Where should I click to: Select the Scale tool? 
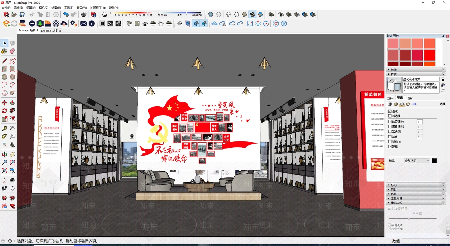pyautogui.click(x=4, y=119)
